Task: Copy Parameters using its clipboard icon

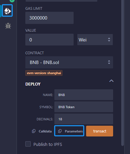Action: pyautogui.click(x=60, y=131)
